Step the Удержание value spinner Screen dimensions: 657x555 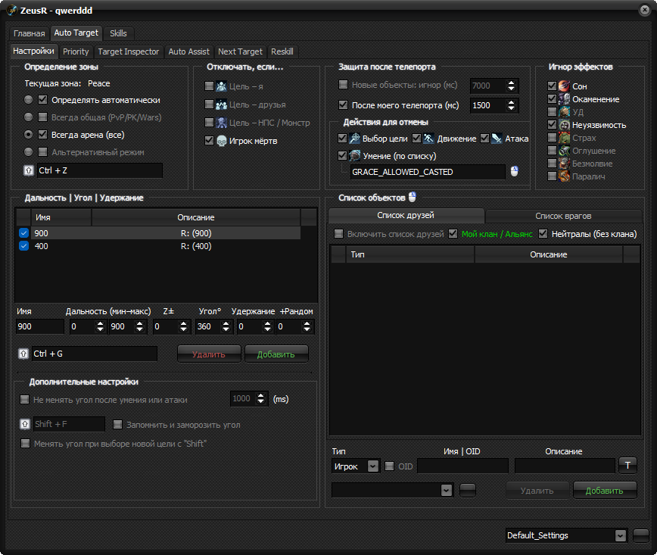(267, 326)
